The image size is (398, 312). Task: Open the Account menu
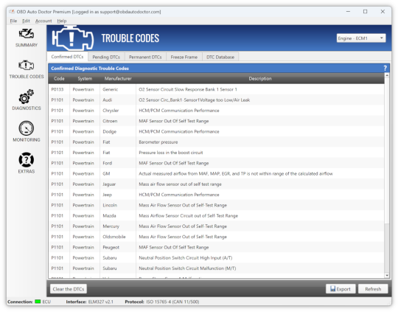43,21
